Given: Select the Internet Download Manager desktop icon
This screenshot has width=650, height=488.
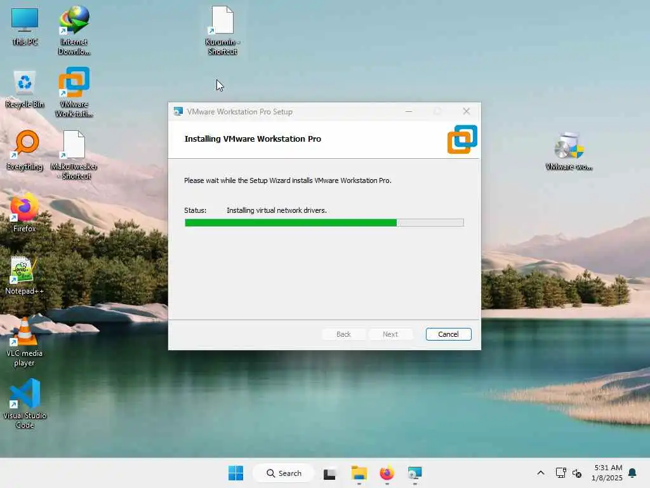Looking at the screenshot, I should pos(74,30).
